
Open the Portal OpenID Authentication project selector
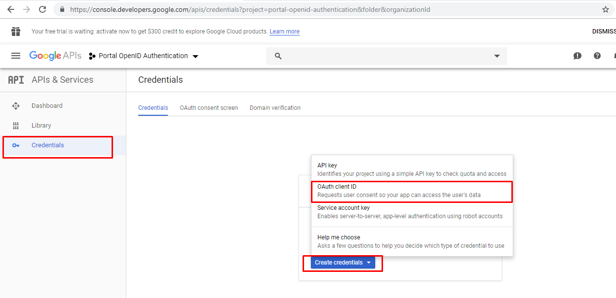144,56
